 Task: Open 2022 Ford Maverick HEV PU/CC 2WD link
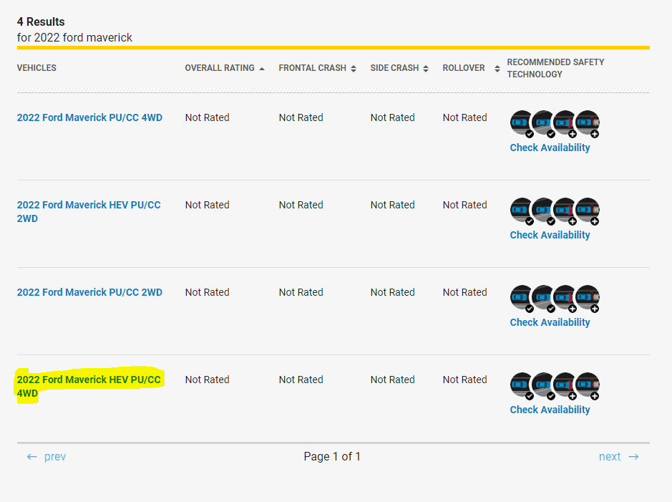tap(89, 212)
